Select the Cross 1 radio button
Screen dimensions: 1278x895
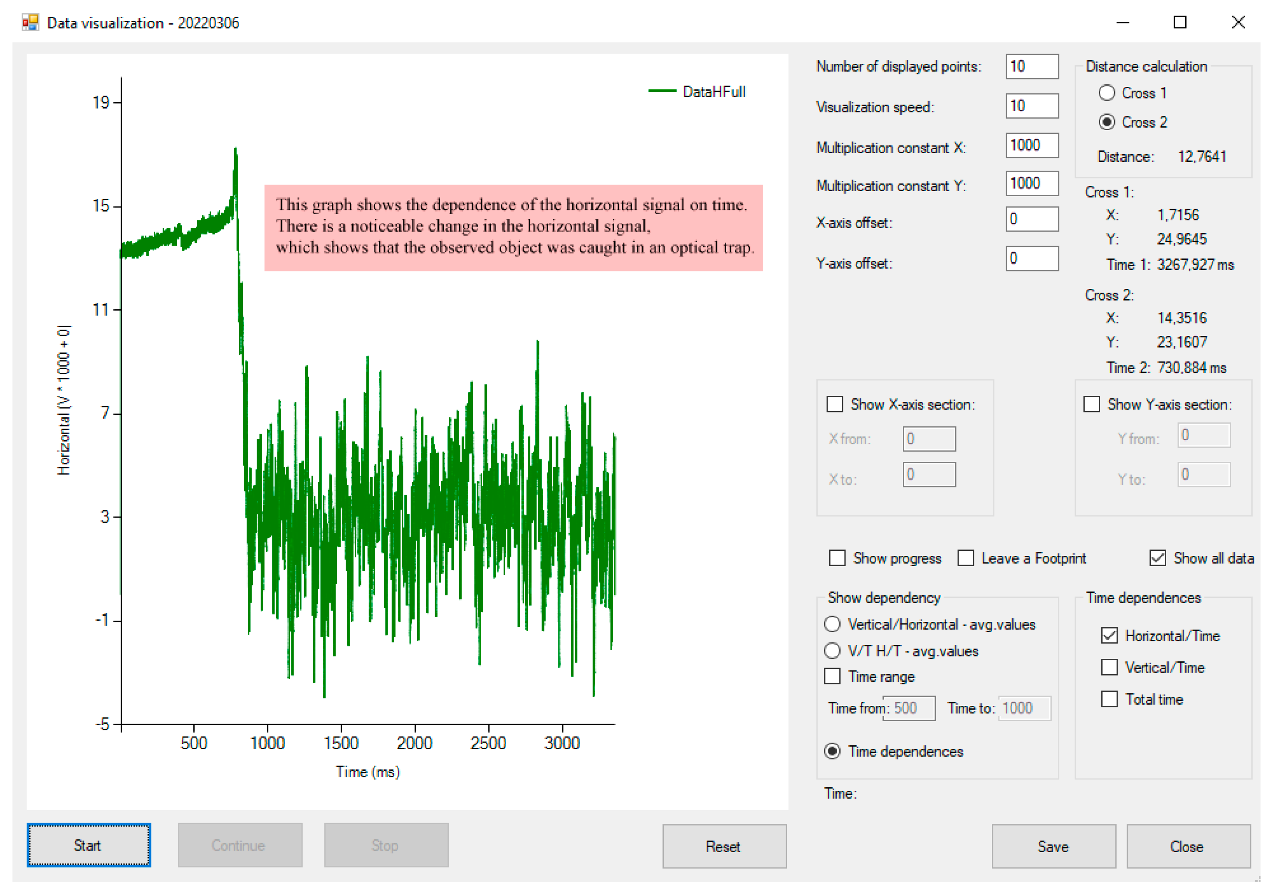(1107, 93)
